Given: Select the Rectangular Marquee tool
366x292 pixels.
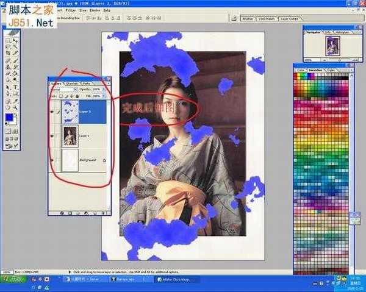Looking at the screenshot, I should coord(7,40).
